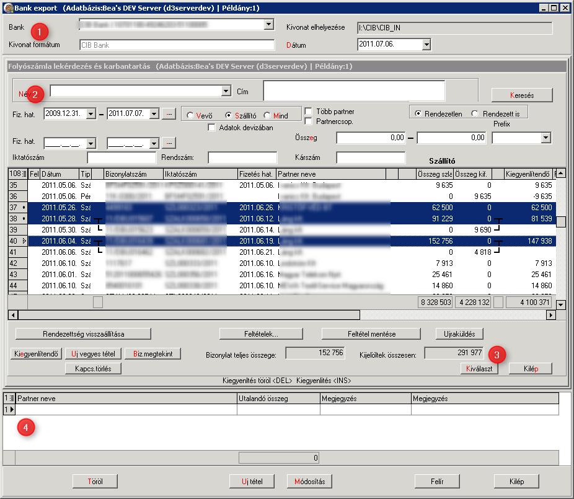Toggle the Adatok devizában checkbox
This screenshot has width=574, height=499.
click(x=211, y=128)
